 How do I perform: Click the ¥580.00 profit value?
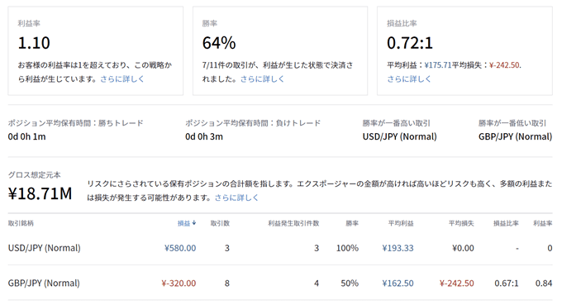pos(180,248)
